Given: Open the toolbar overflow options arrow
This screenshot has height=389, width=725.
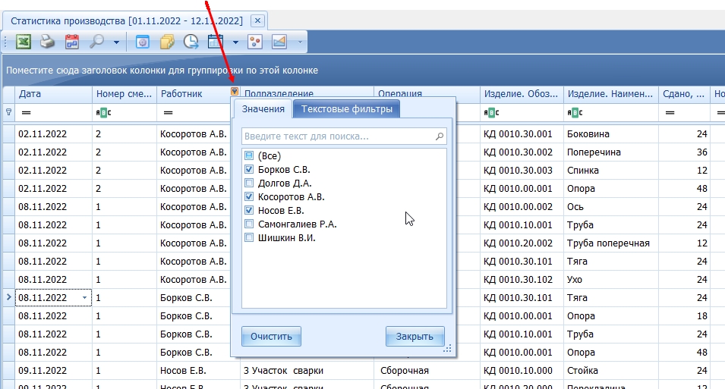Looking at the screenshot, I should point(300,42).
